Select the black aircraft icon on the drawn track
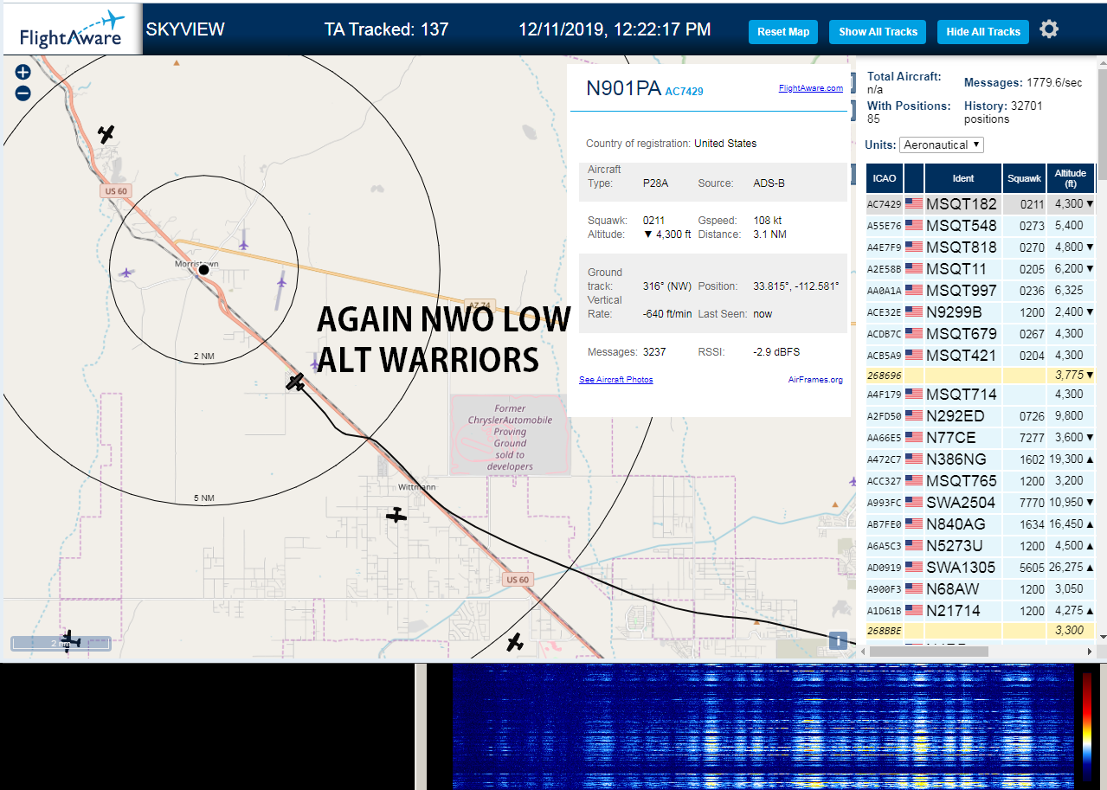Viewport: 1107px width, 790px height. 297,381
